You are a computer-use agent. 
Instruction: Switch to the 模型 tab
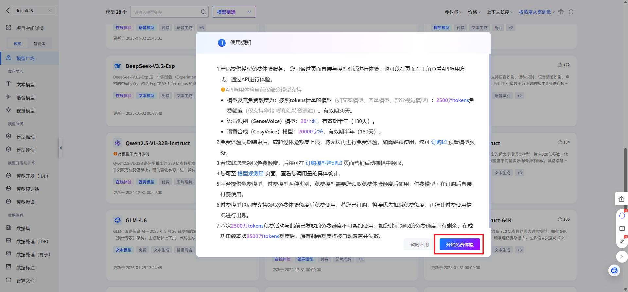coord(18,43)
